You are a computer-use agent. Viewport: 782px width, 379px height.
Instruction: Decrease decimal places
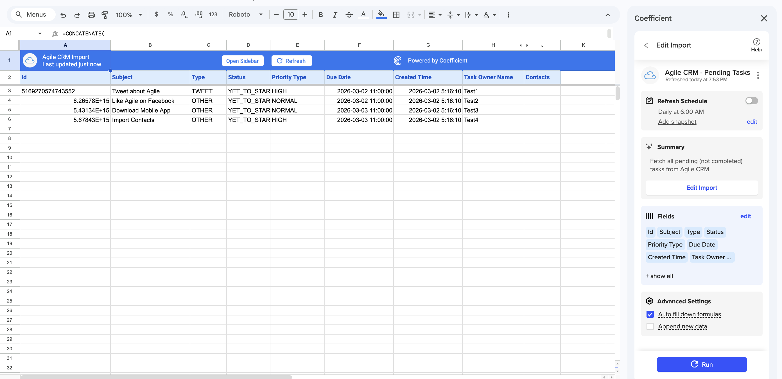(184, 14)
